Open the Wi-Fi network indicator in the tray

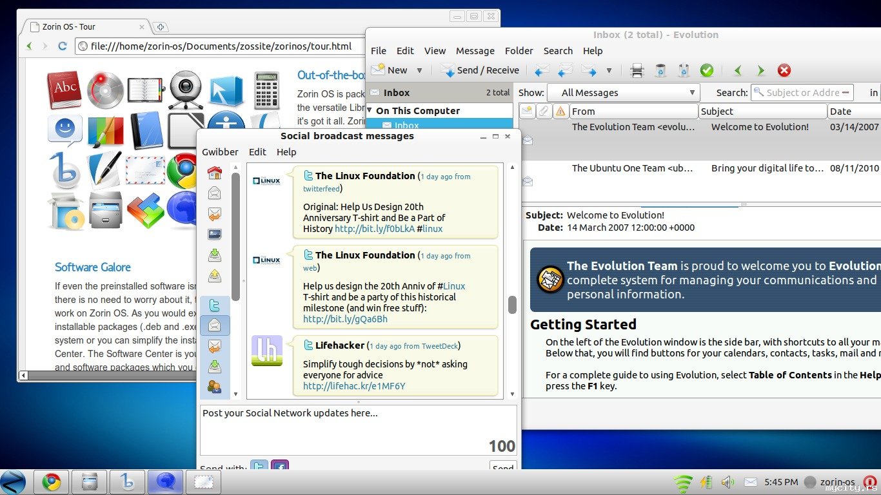point(682,483)
